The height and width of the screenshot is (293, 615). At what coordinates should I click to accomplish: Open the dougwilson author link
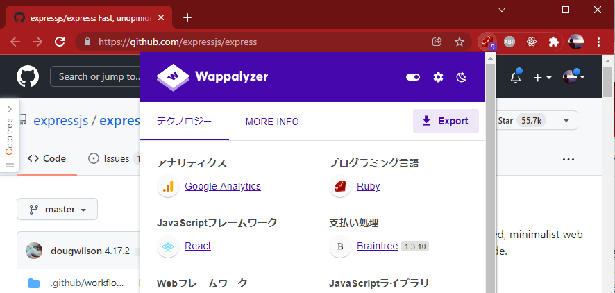click(76, 251)
